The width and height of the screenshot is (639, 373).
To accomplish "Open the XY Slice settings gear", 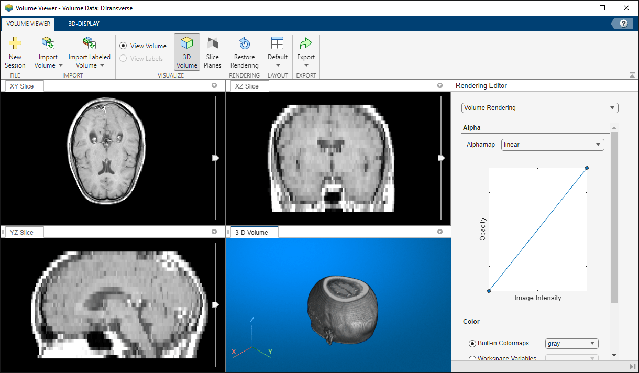I will tap(214, 85).
